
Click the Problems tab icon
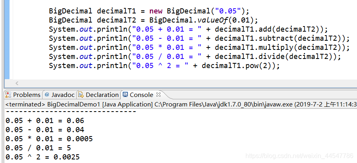(x=8, y=95)
